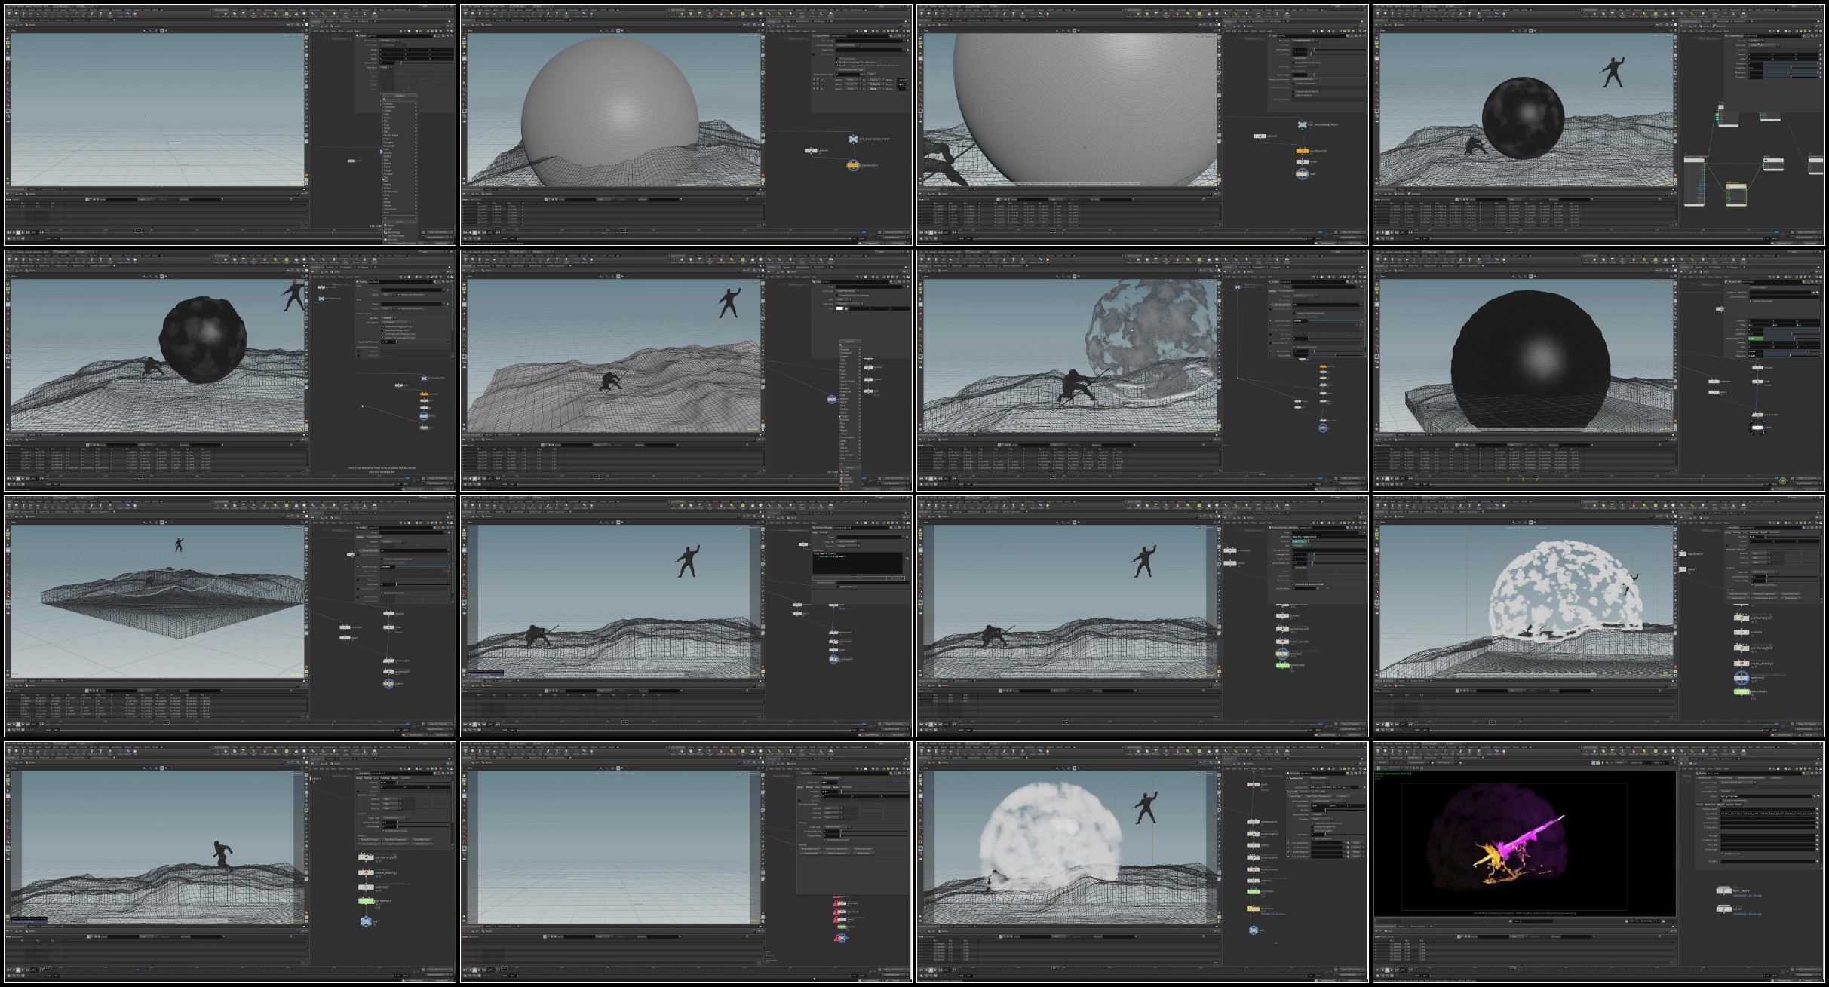Select the frame showing shaded gray terrain without a sphere
The width and height of the screenshot is (1829, 987).
pyautogui.click(x=686, y=371)
